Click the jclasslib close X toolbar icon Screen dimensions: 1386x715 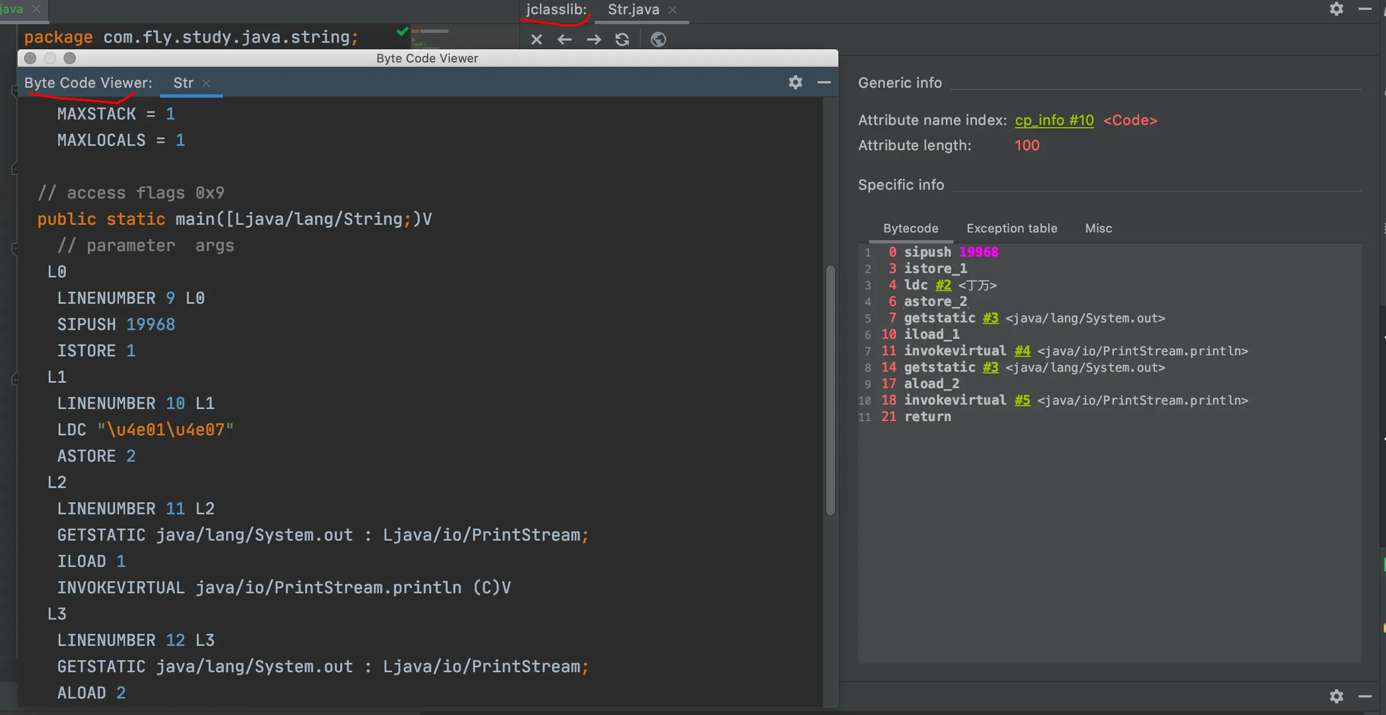[x=537, y=39]
